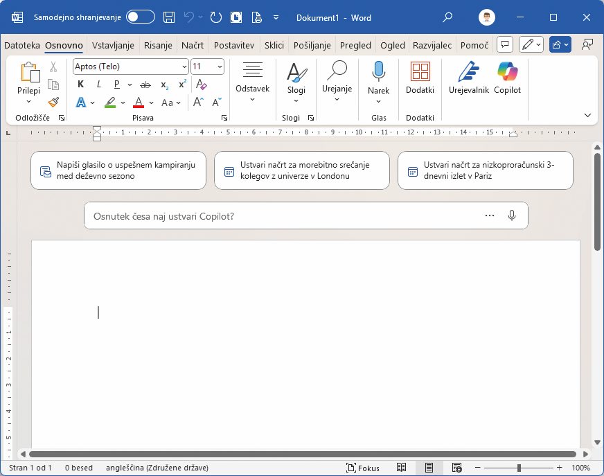
Task: Click the 100% zoom level
Action: pos(580,468)
